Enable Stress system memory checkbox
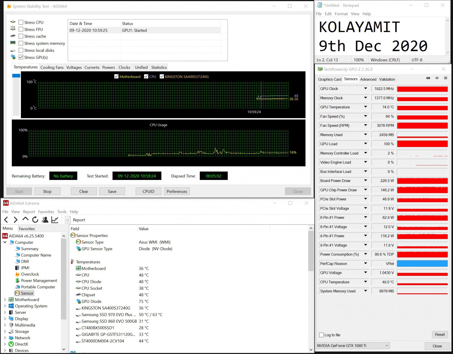 tap(21, 43)
